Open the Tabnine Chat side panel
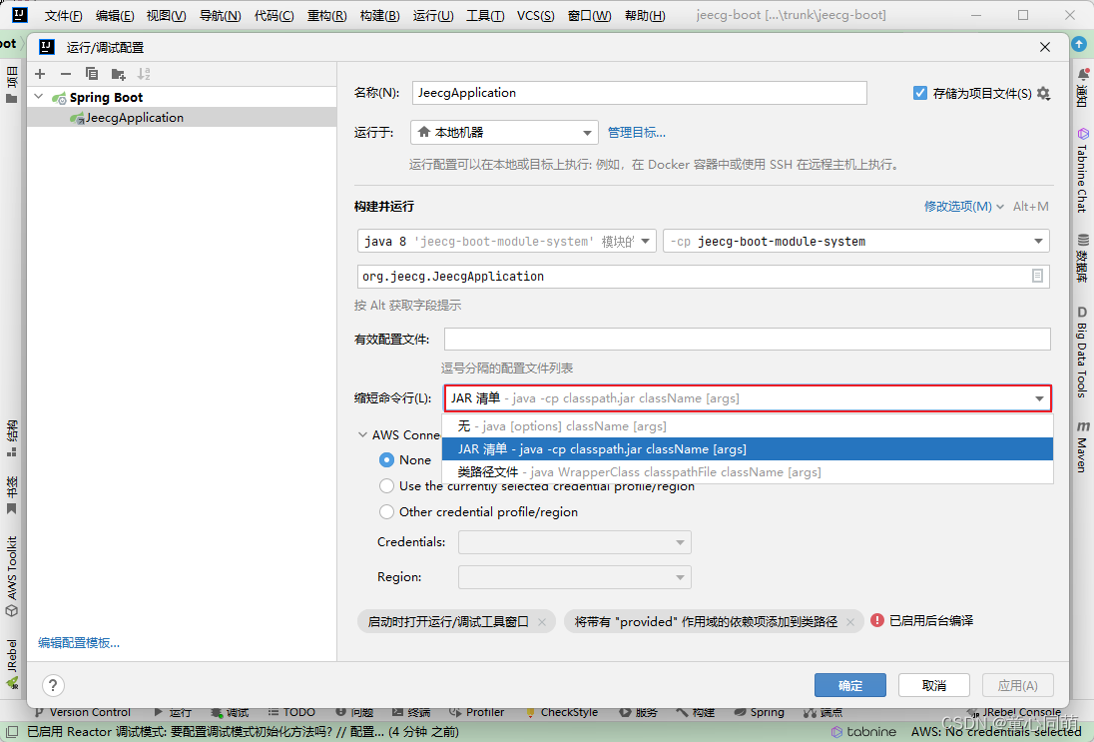This screenshot has height=742, width=1094. point(1082,170)
